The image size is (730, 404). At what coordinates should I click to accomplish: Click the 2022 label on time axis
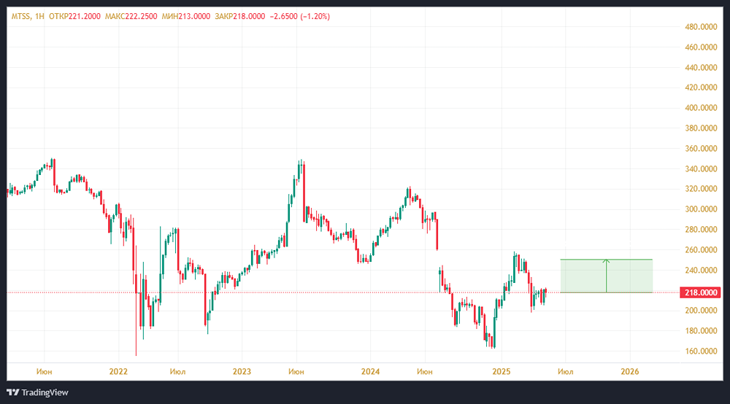118,371
